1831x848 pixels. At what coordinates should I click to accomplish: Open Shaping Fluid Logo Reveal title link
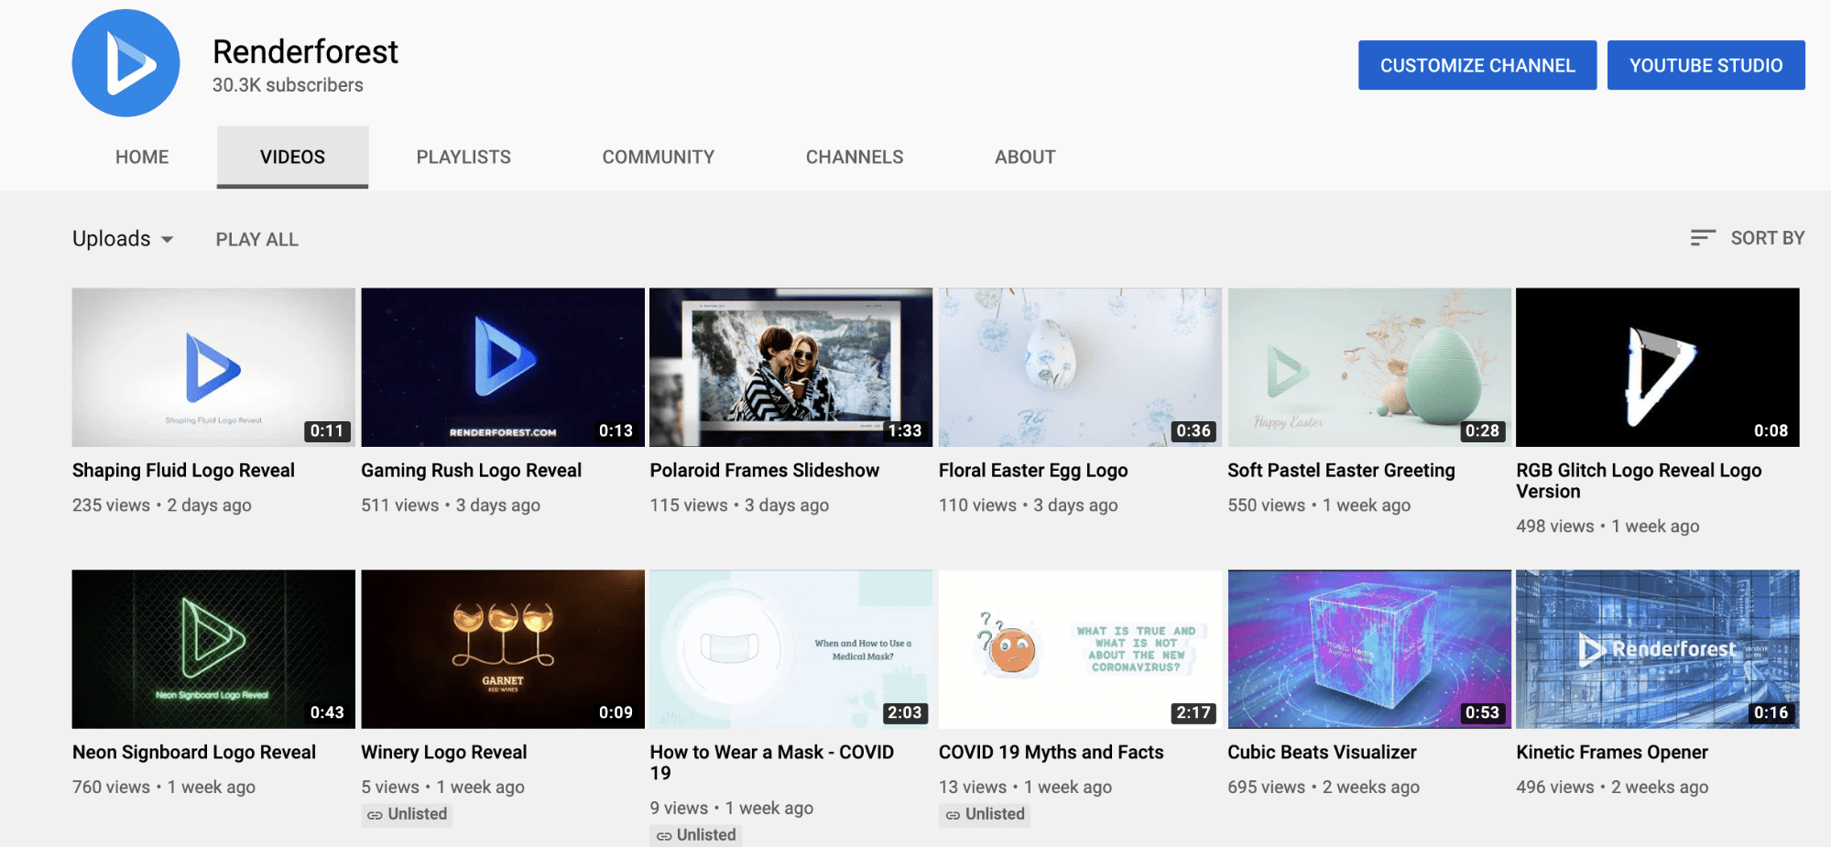click(x=183, y=471)
